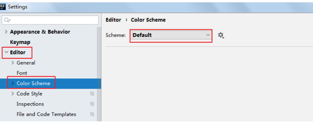Click the magnifier icon in search box
Viewport: 313px width, 124px height.
click(7, 20)
